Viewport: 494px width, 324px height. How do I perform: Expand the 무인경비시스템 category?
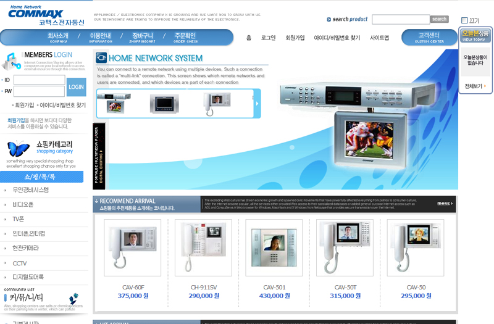(x=30, y=190)
